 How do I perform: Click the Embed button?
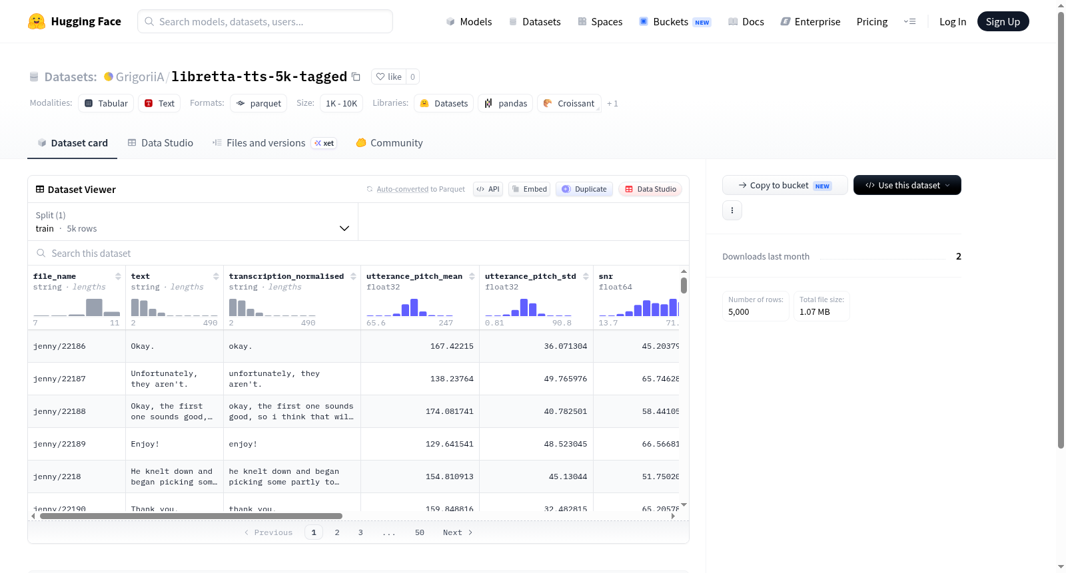[529, 189]
